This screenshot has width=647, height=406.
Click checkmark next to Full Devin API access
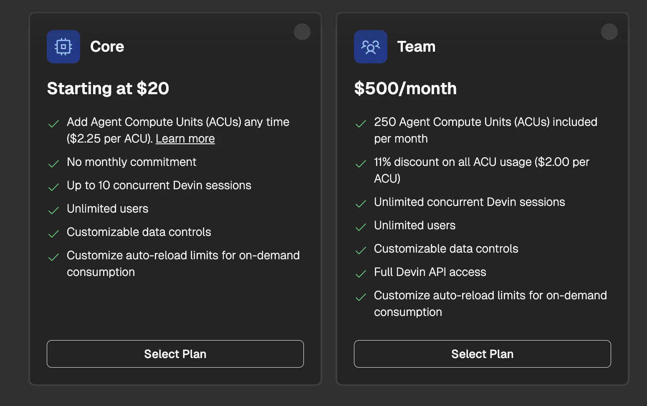pos(361,274)
